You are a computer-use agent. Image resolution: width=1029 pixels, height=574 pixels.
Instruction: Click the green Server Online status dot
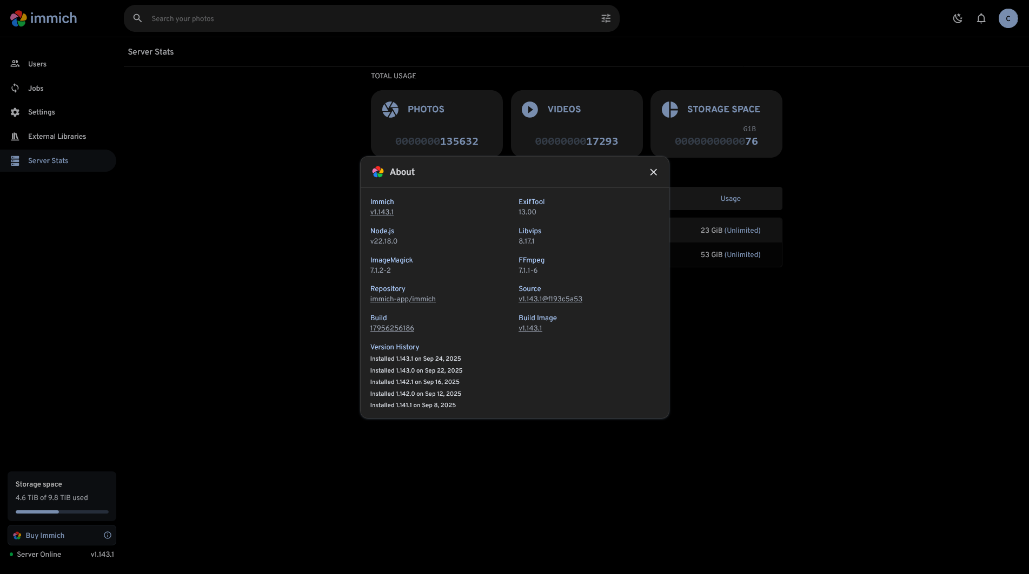[x=11, y=555]
